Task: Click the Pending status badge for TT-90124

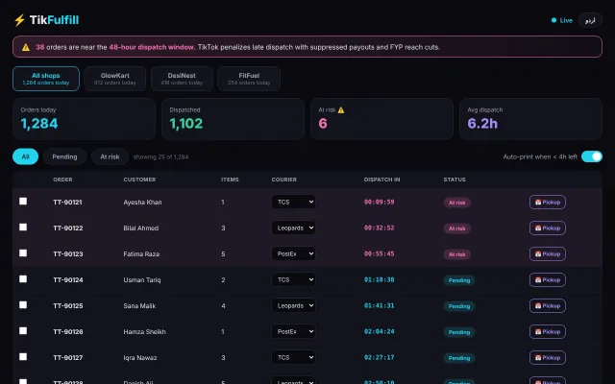Action: pyautogui.click(x=459, y=280)
